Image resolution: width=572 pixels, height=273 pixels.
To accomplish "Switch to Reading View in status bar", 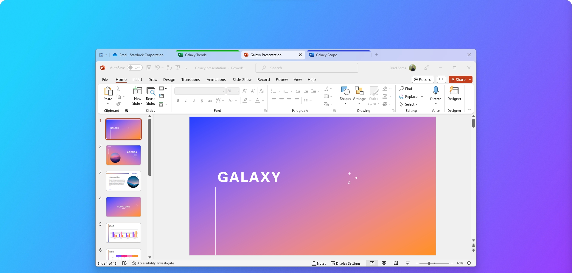I will tap(396, 263).
